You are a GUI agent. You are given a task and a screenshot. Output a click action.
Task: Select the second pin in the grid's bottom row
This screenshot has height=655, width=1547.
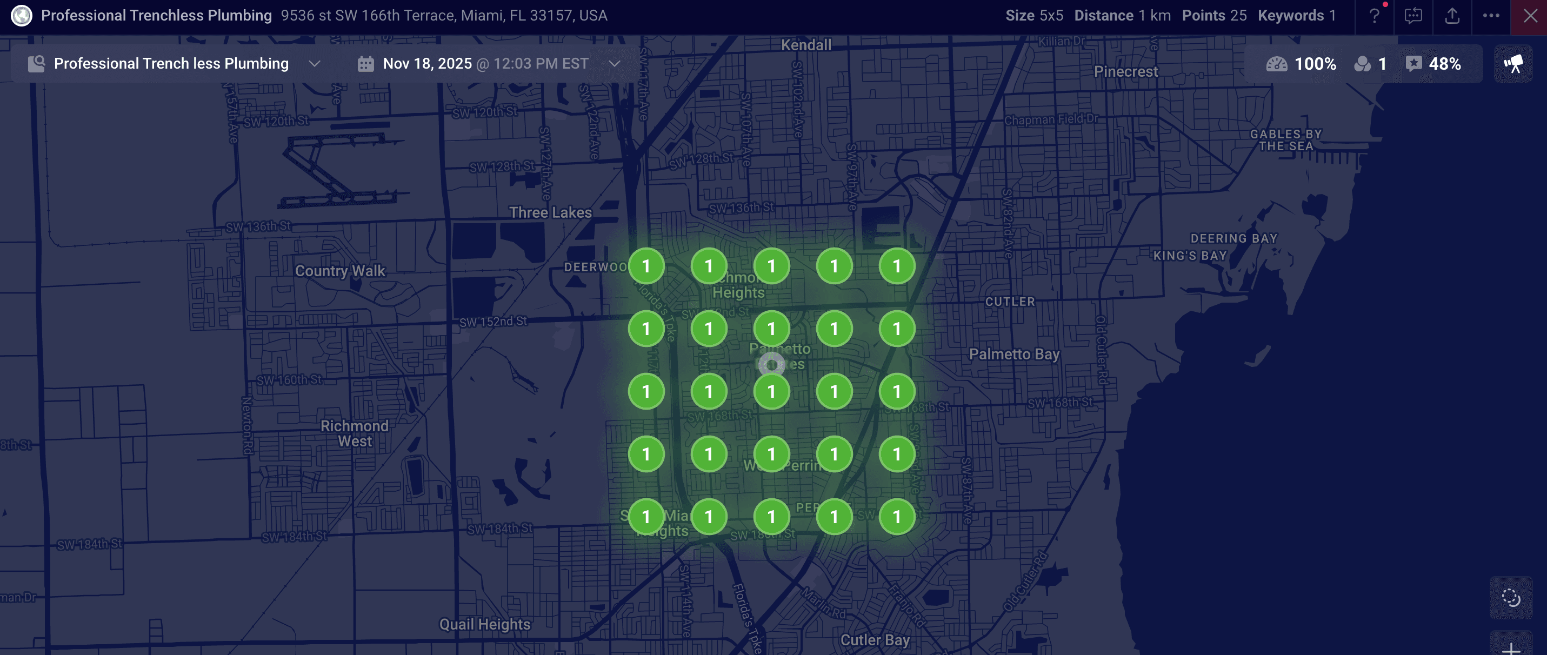(709, 516)
